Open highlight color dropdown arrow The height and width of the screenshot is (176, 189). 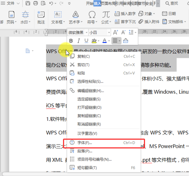coord(99,41)
